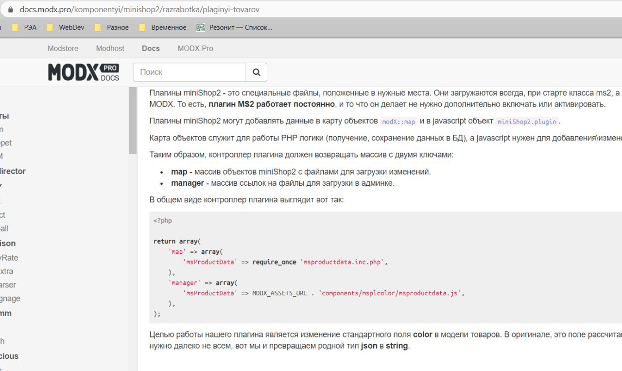Click the bold word 'json' in paragraph

[369, 346]
